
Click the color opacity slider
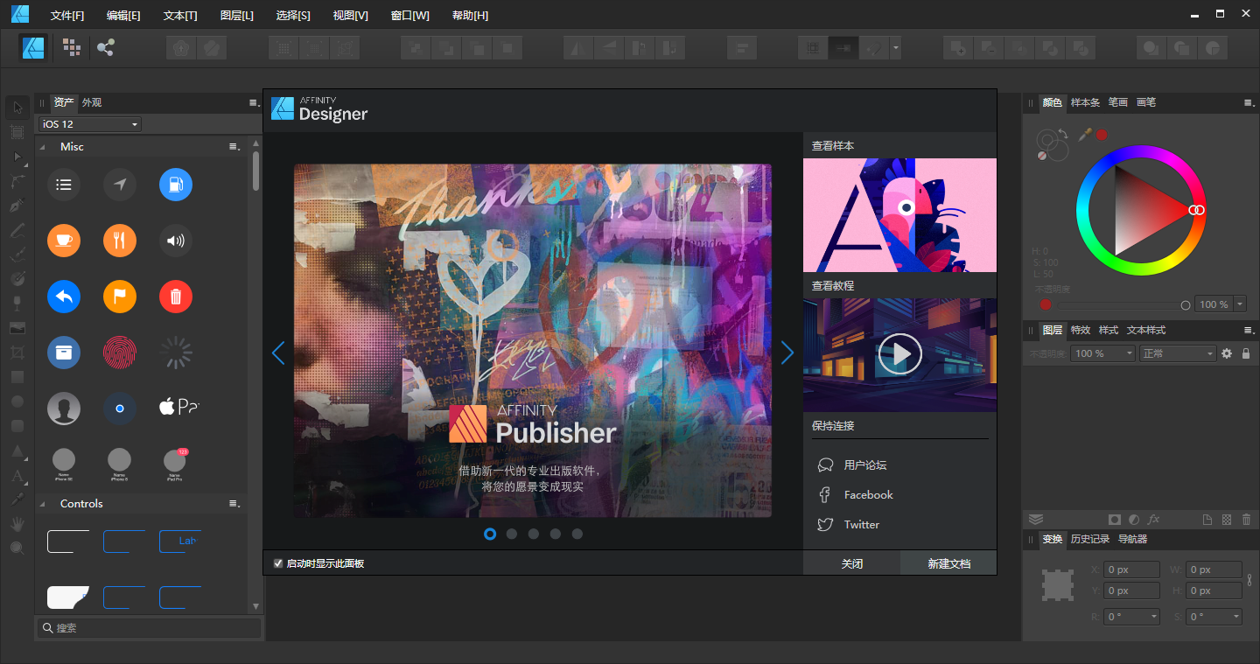coord(1123,304)
